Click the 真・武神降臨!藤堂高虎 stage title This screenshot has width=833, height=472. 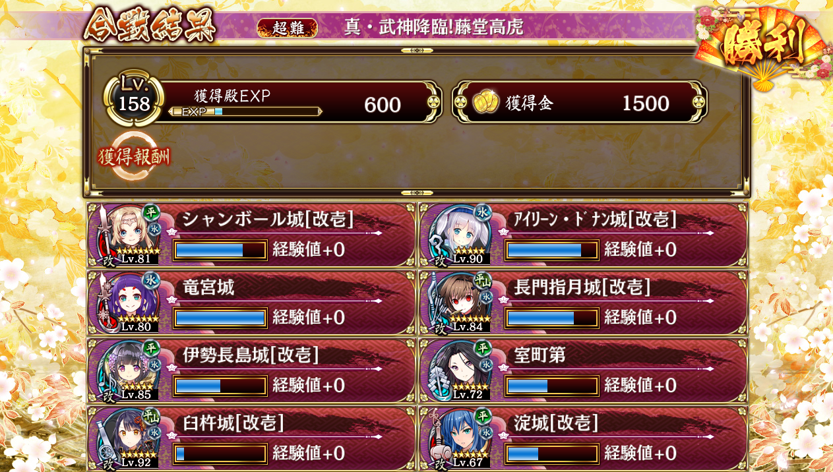[x=434, y=28]
